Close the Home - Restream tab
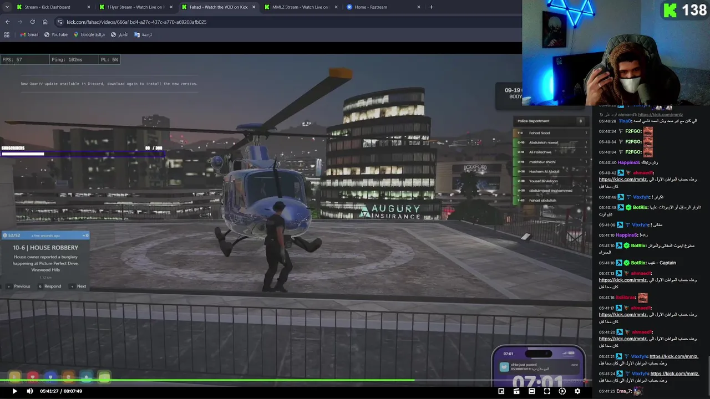The width and height of the screenshot is (710, 399). pyautogui.click(x=418, y=7)
